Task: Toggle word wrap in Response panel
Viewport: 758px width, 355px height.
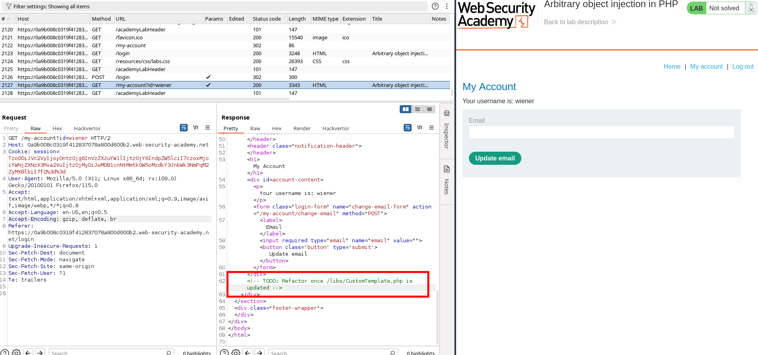Action: (408, 127)
